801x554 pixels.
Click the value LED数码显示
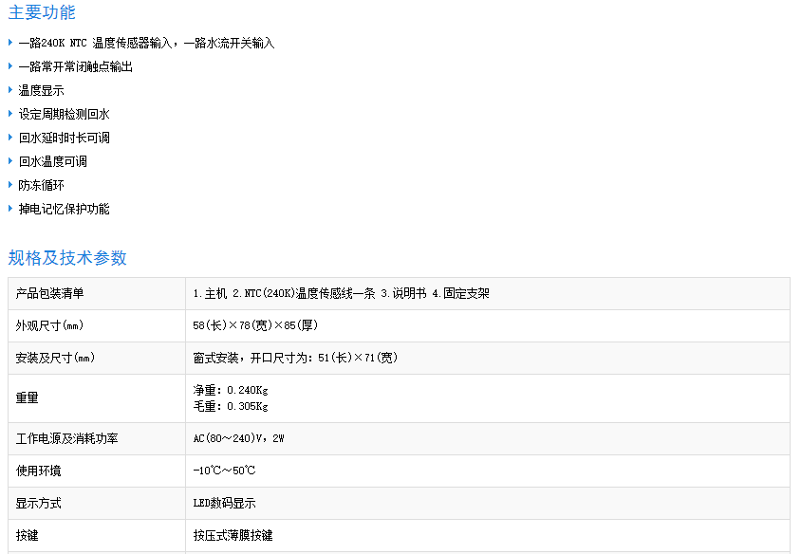224,504
